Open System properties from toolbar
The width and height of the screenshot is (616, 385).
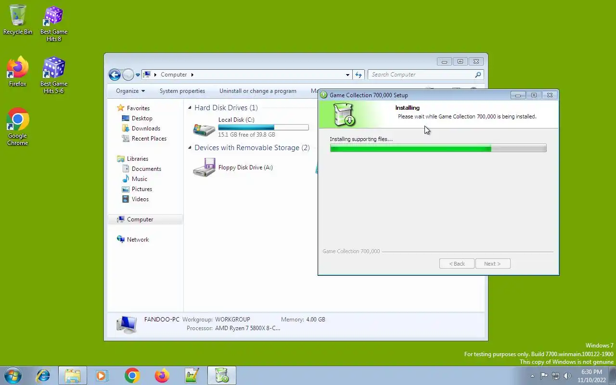pyautogui.click(x=182, y=91)
